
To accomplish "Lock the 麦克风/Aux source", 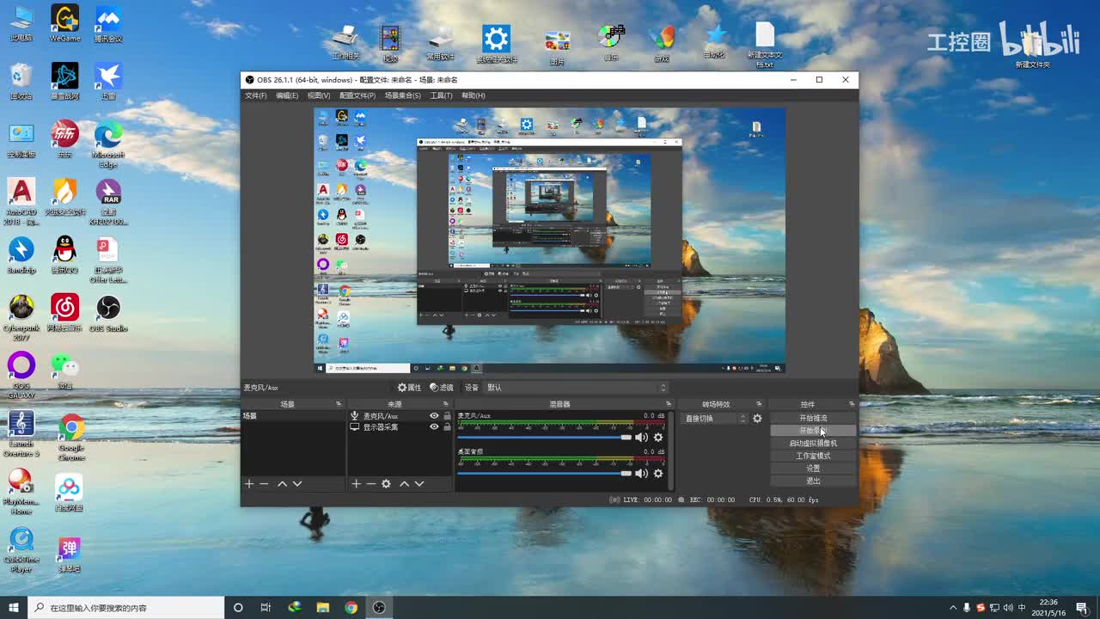I will 447,416.
